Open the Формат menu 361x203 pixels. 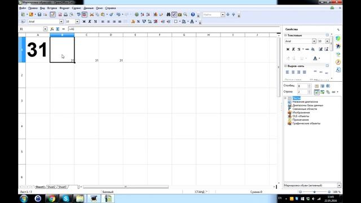(64, 8)
